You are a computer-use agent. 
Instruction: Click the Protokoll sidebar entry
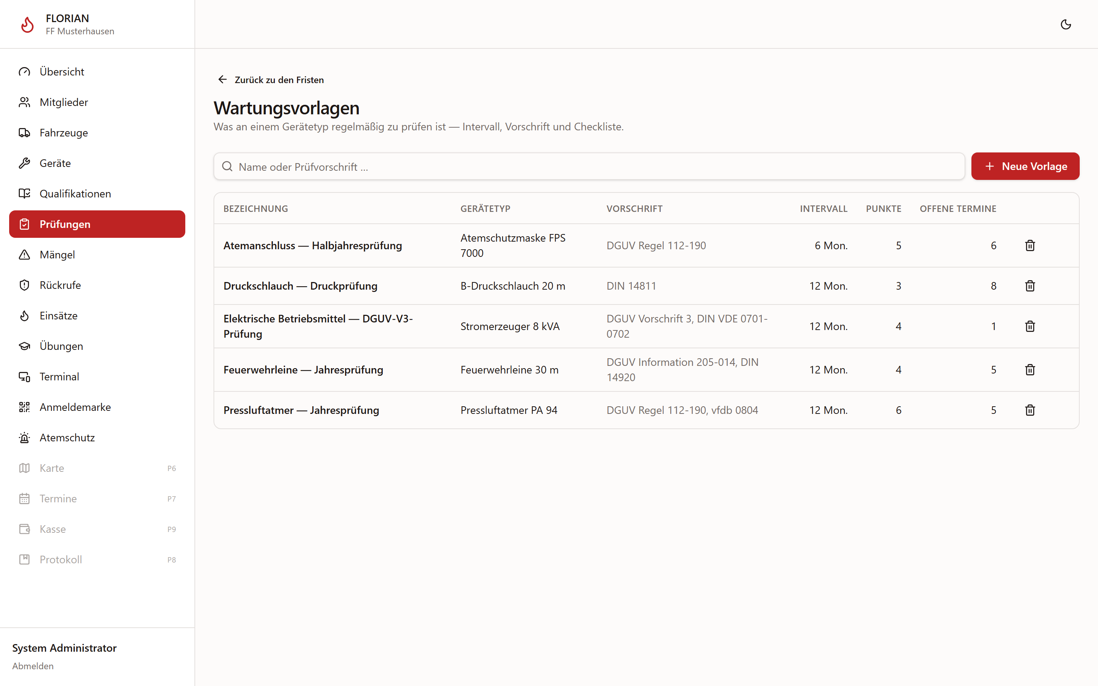97,559
